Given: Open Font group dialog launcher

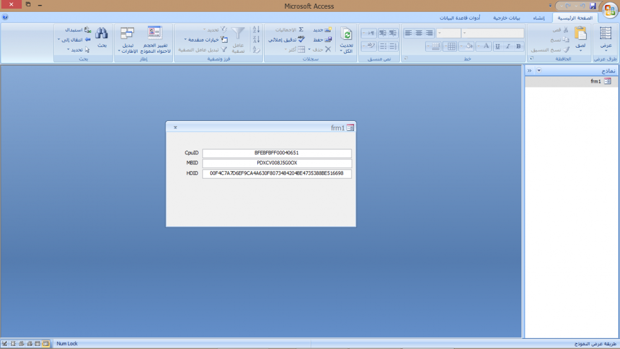Looking at the screenshot, I should point(405,58).
